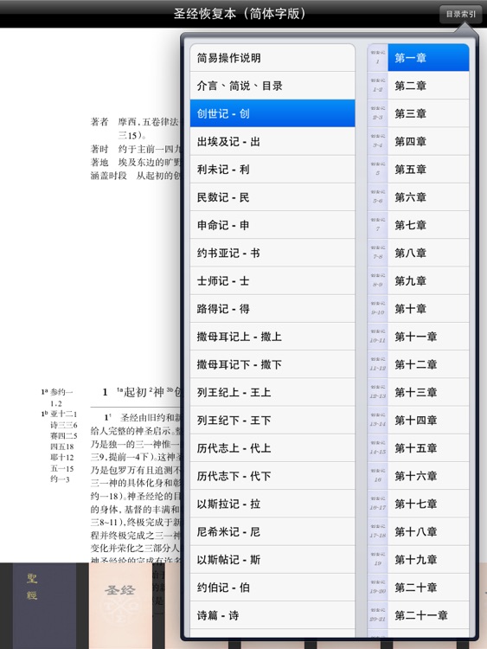Screen dimensions: 487x649
Task: Choose chapter 第十七章
Action: tap(428, 504)
